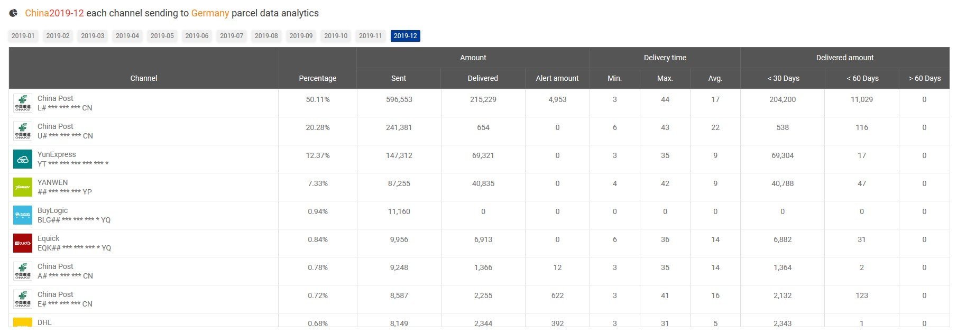The image size is (957, 334).
Task: Click the China Post E# channel name
Action: (x=55, y=294)
